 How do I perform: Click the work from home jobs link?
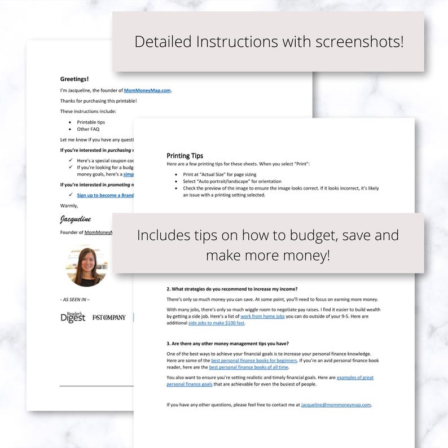pyautogui.click(x=262, y=317)
